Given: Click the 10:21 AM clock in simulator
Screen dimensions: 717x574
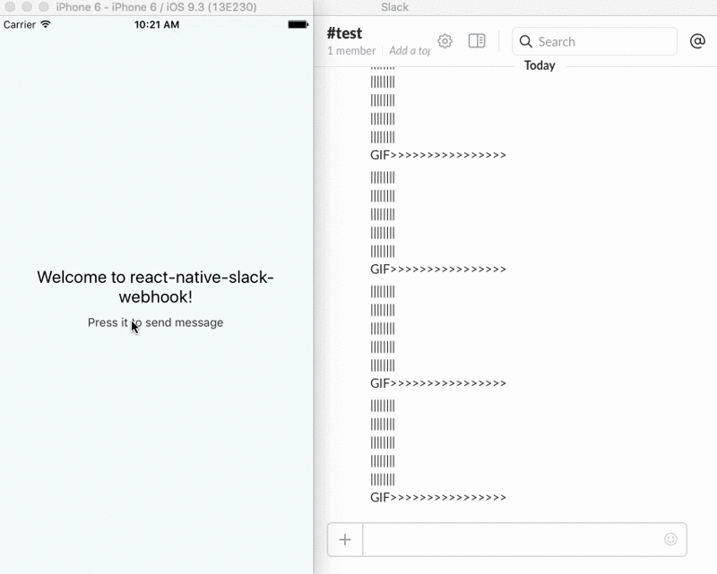Looking at the screenshot, I should point(156,25).
